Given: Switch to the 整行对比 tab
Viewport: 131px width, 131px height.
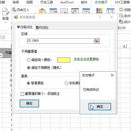Looking at the screenshot, I should click(x=42, y=28).
